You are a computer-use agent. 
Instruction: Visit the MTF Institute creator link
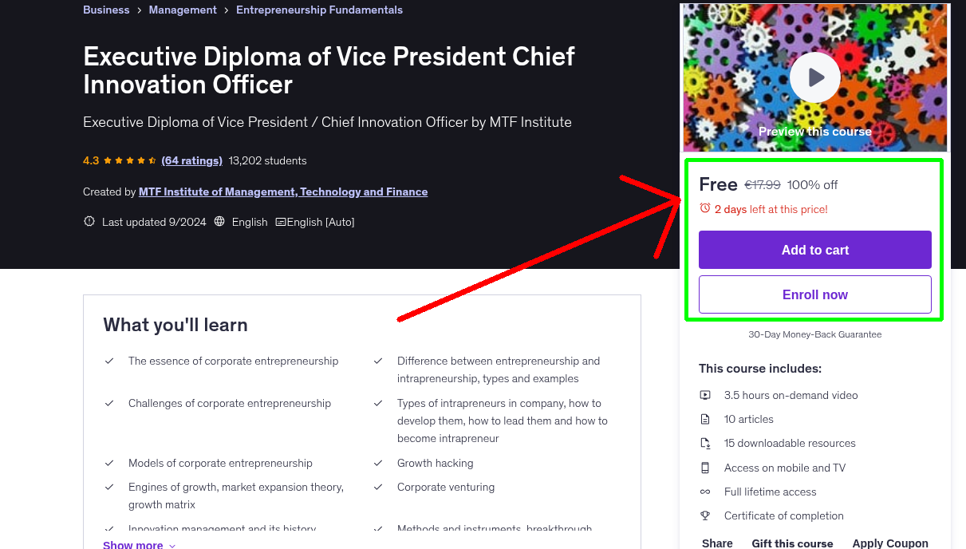pos(283,192)
